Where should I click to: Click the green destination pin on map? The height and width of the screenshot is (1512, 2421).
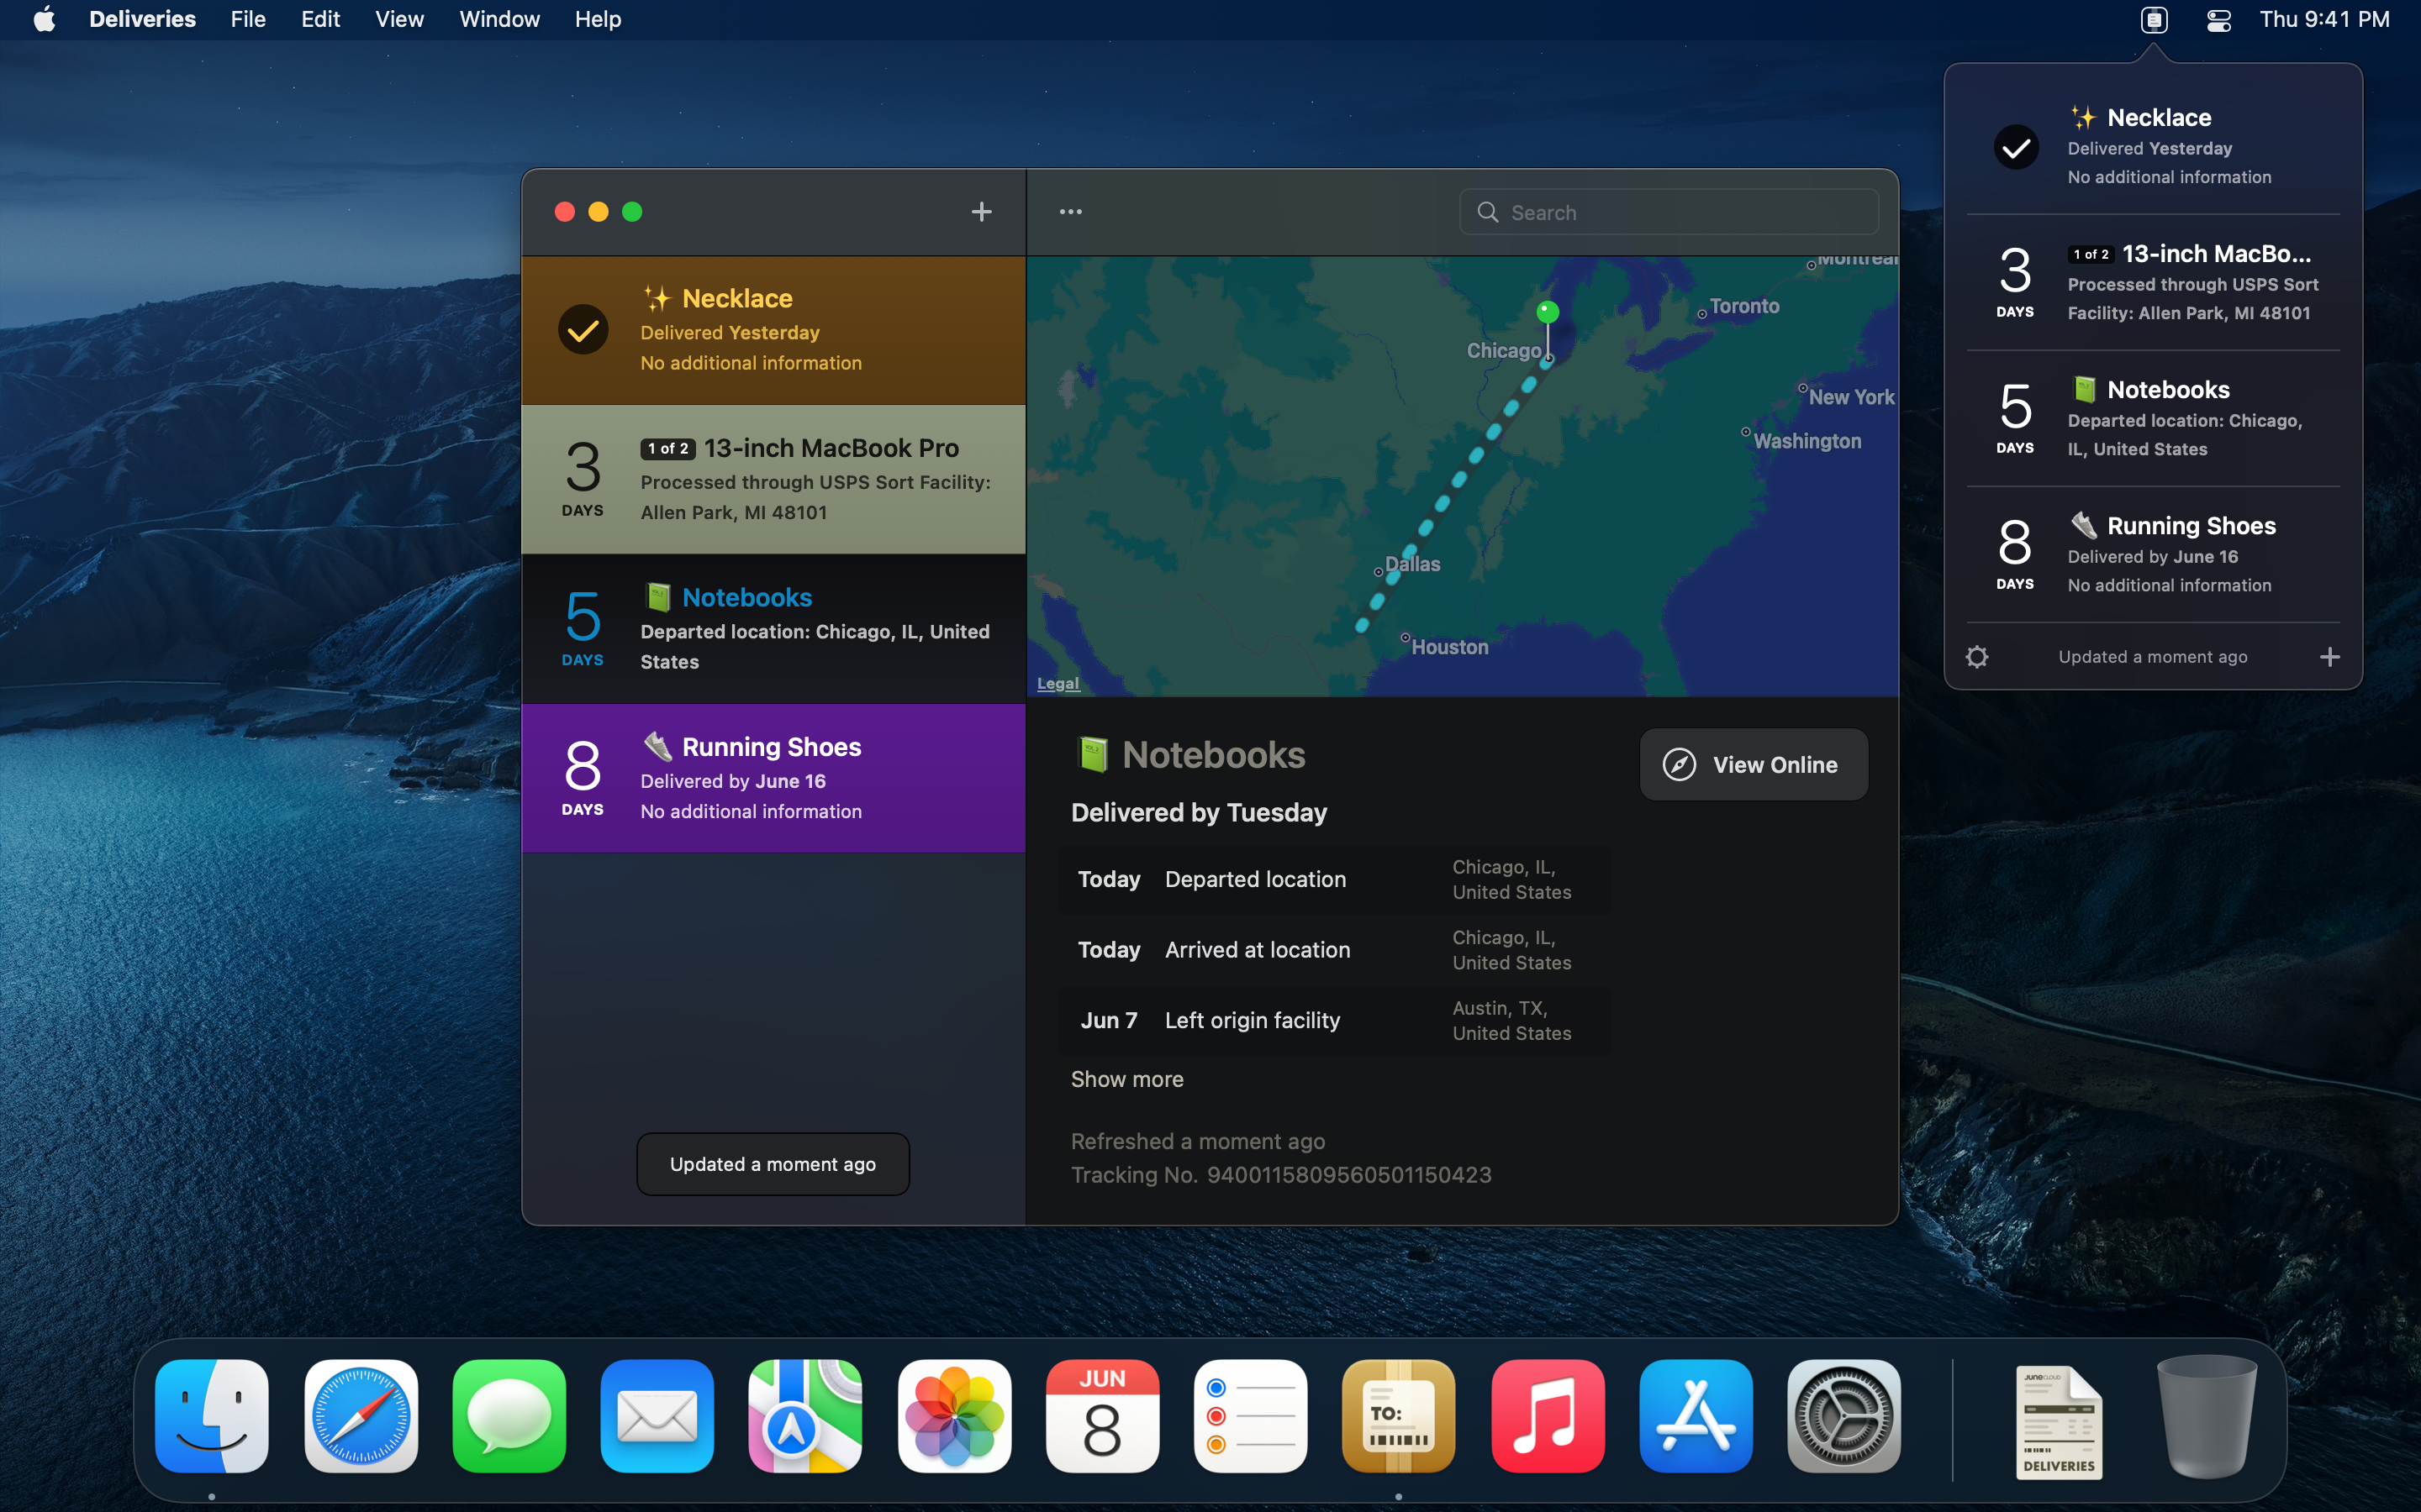pos(1547,312)
